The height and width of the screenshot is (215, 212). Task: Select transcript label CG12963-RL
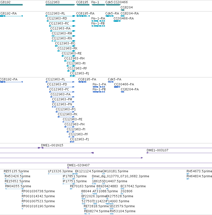click(55, 13)
